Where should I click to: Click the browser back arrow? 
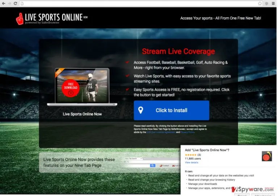pyautogui.click(x=3, y=3)
